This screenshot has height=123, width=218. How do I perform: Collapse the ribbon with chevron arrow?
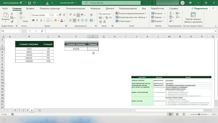point(216,26)
